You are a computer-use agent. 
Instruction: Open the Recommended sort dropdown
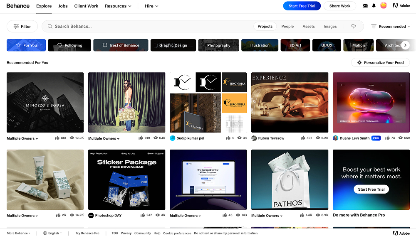[391, 26]
